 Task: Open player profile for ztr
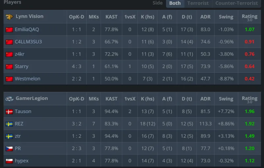coord(18,136)
